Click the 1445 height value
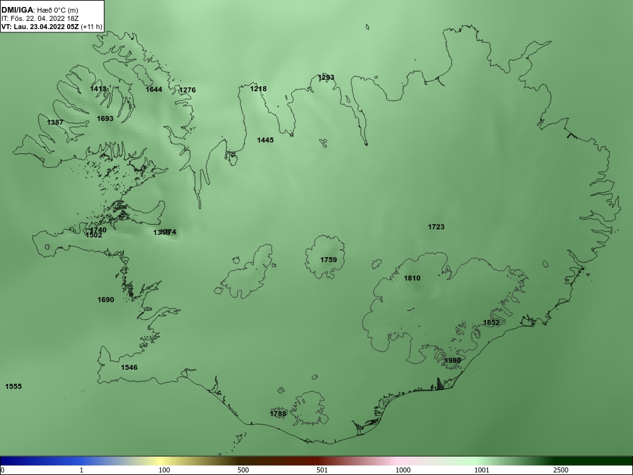 coord(265,140)
